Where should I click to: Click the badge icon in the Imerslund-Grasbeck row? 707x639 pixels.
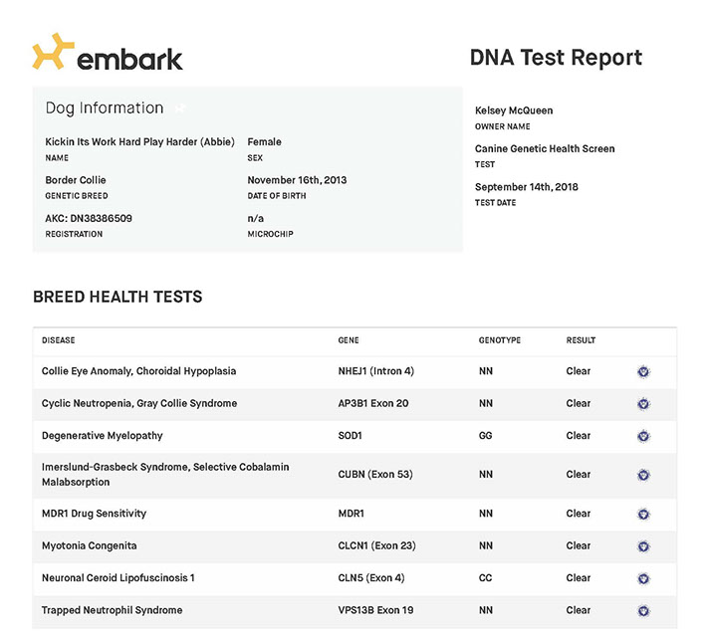[643, 475]
